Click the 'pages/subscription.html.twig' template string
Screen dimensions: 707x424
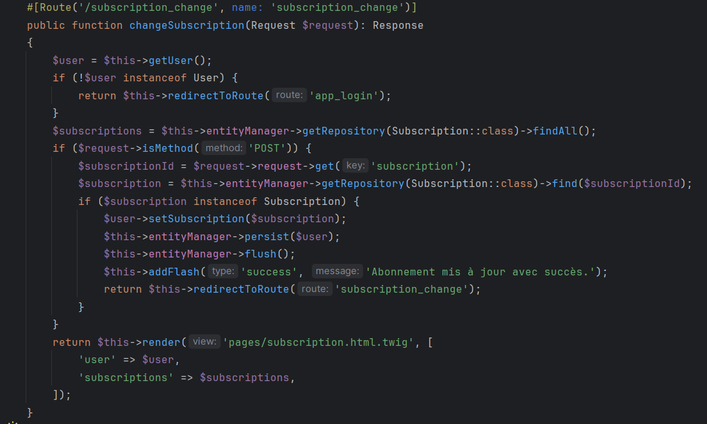[320, 342]
